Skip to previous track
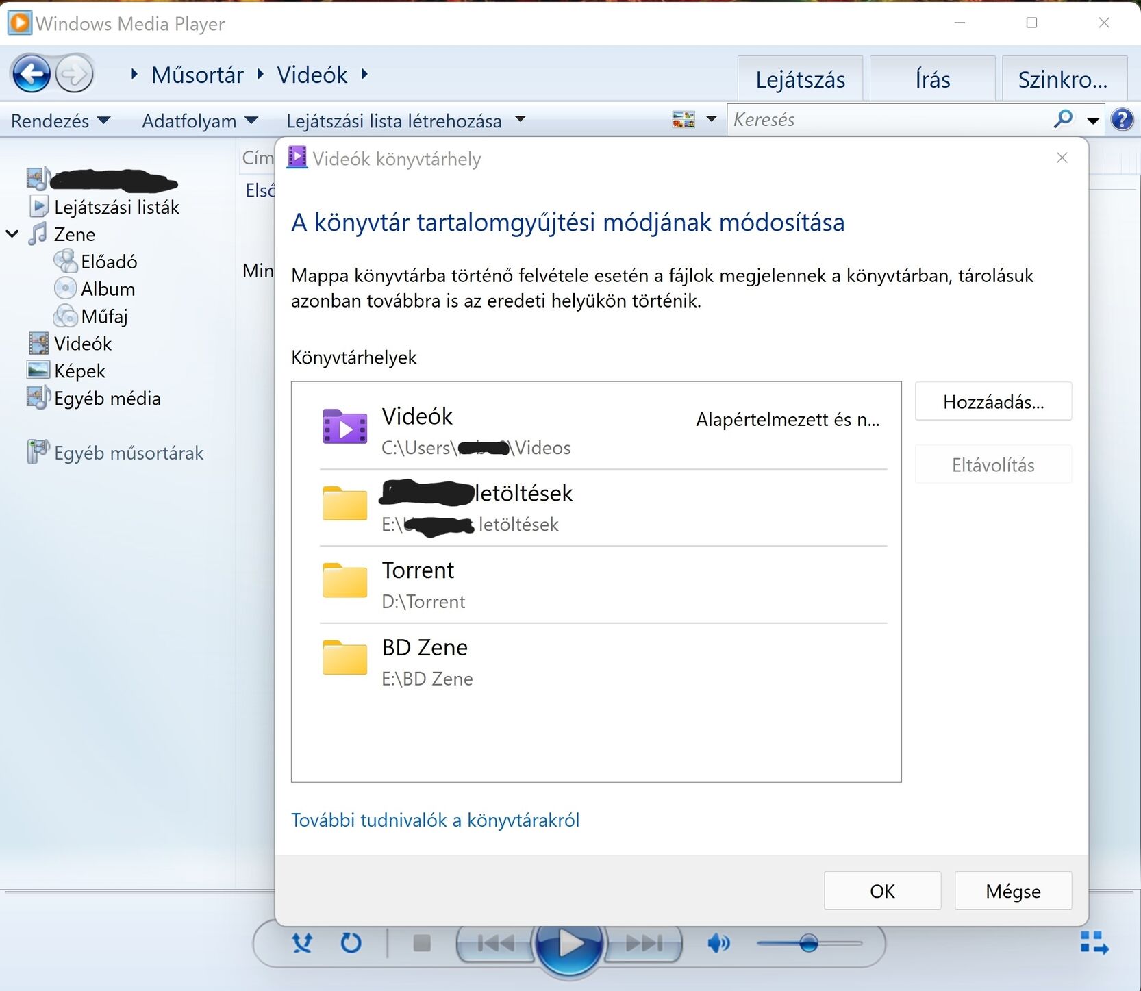 (x=496, y=943)
